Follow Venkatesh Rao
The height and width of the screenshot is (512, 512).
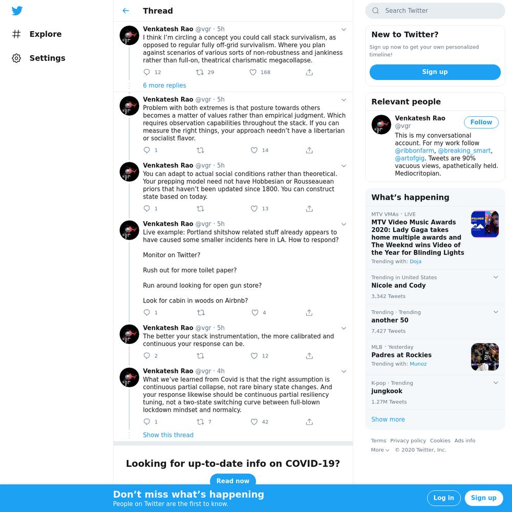click(x=481, y=122)
